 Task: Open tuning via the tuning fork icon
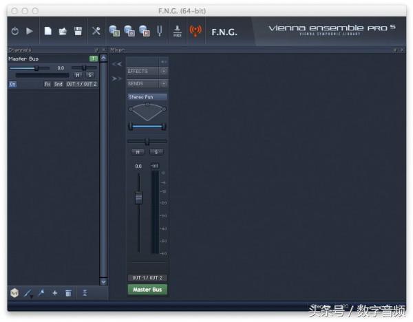pos(160,31)
